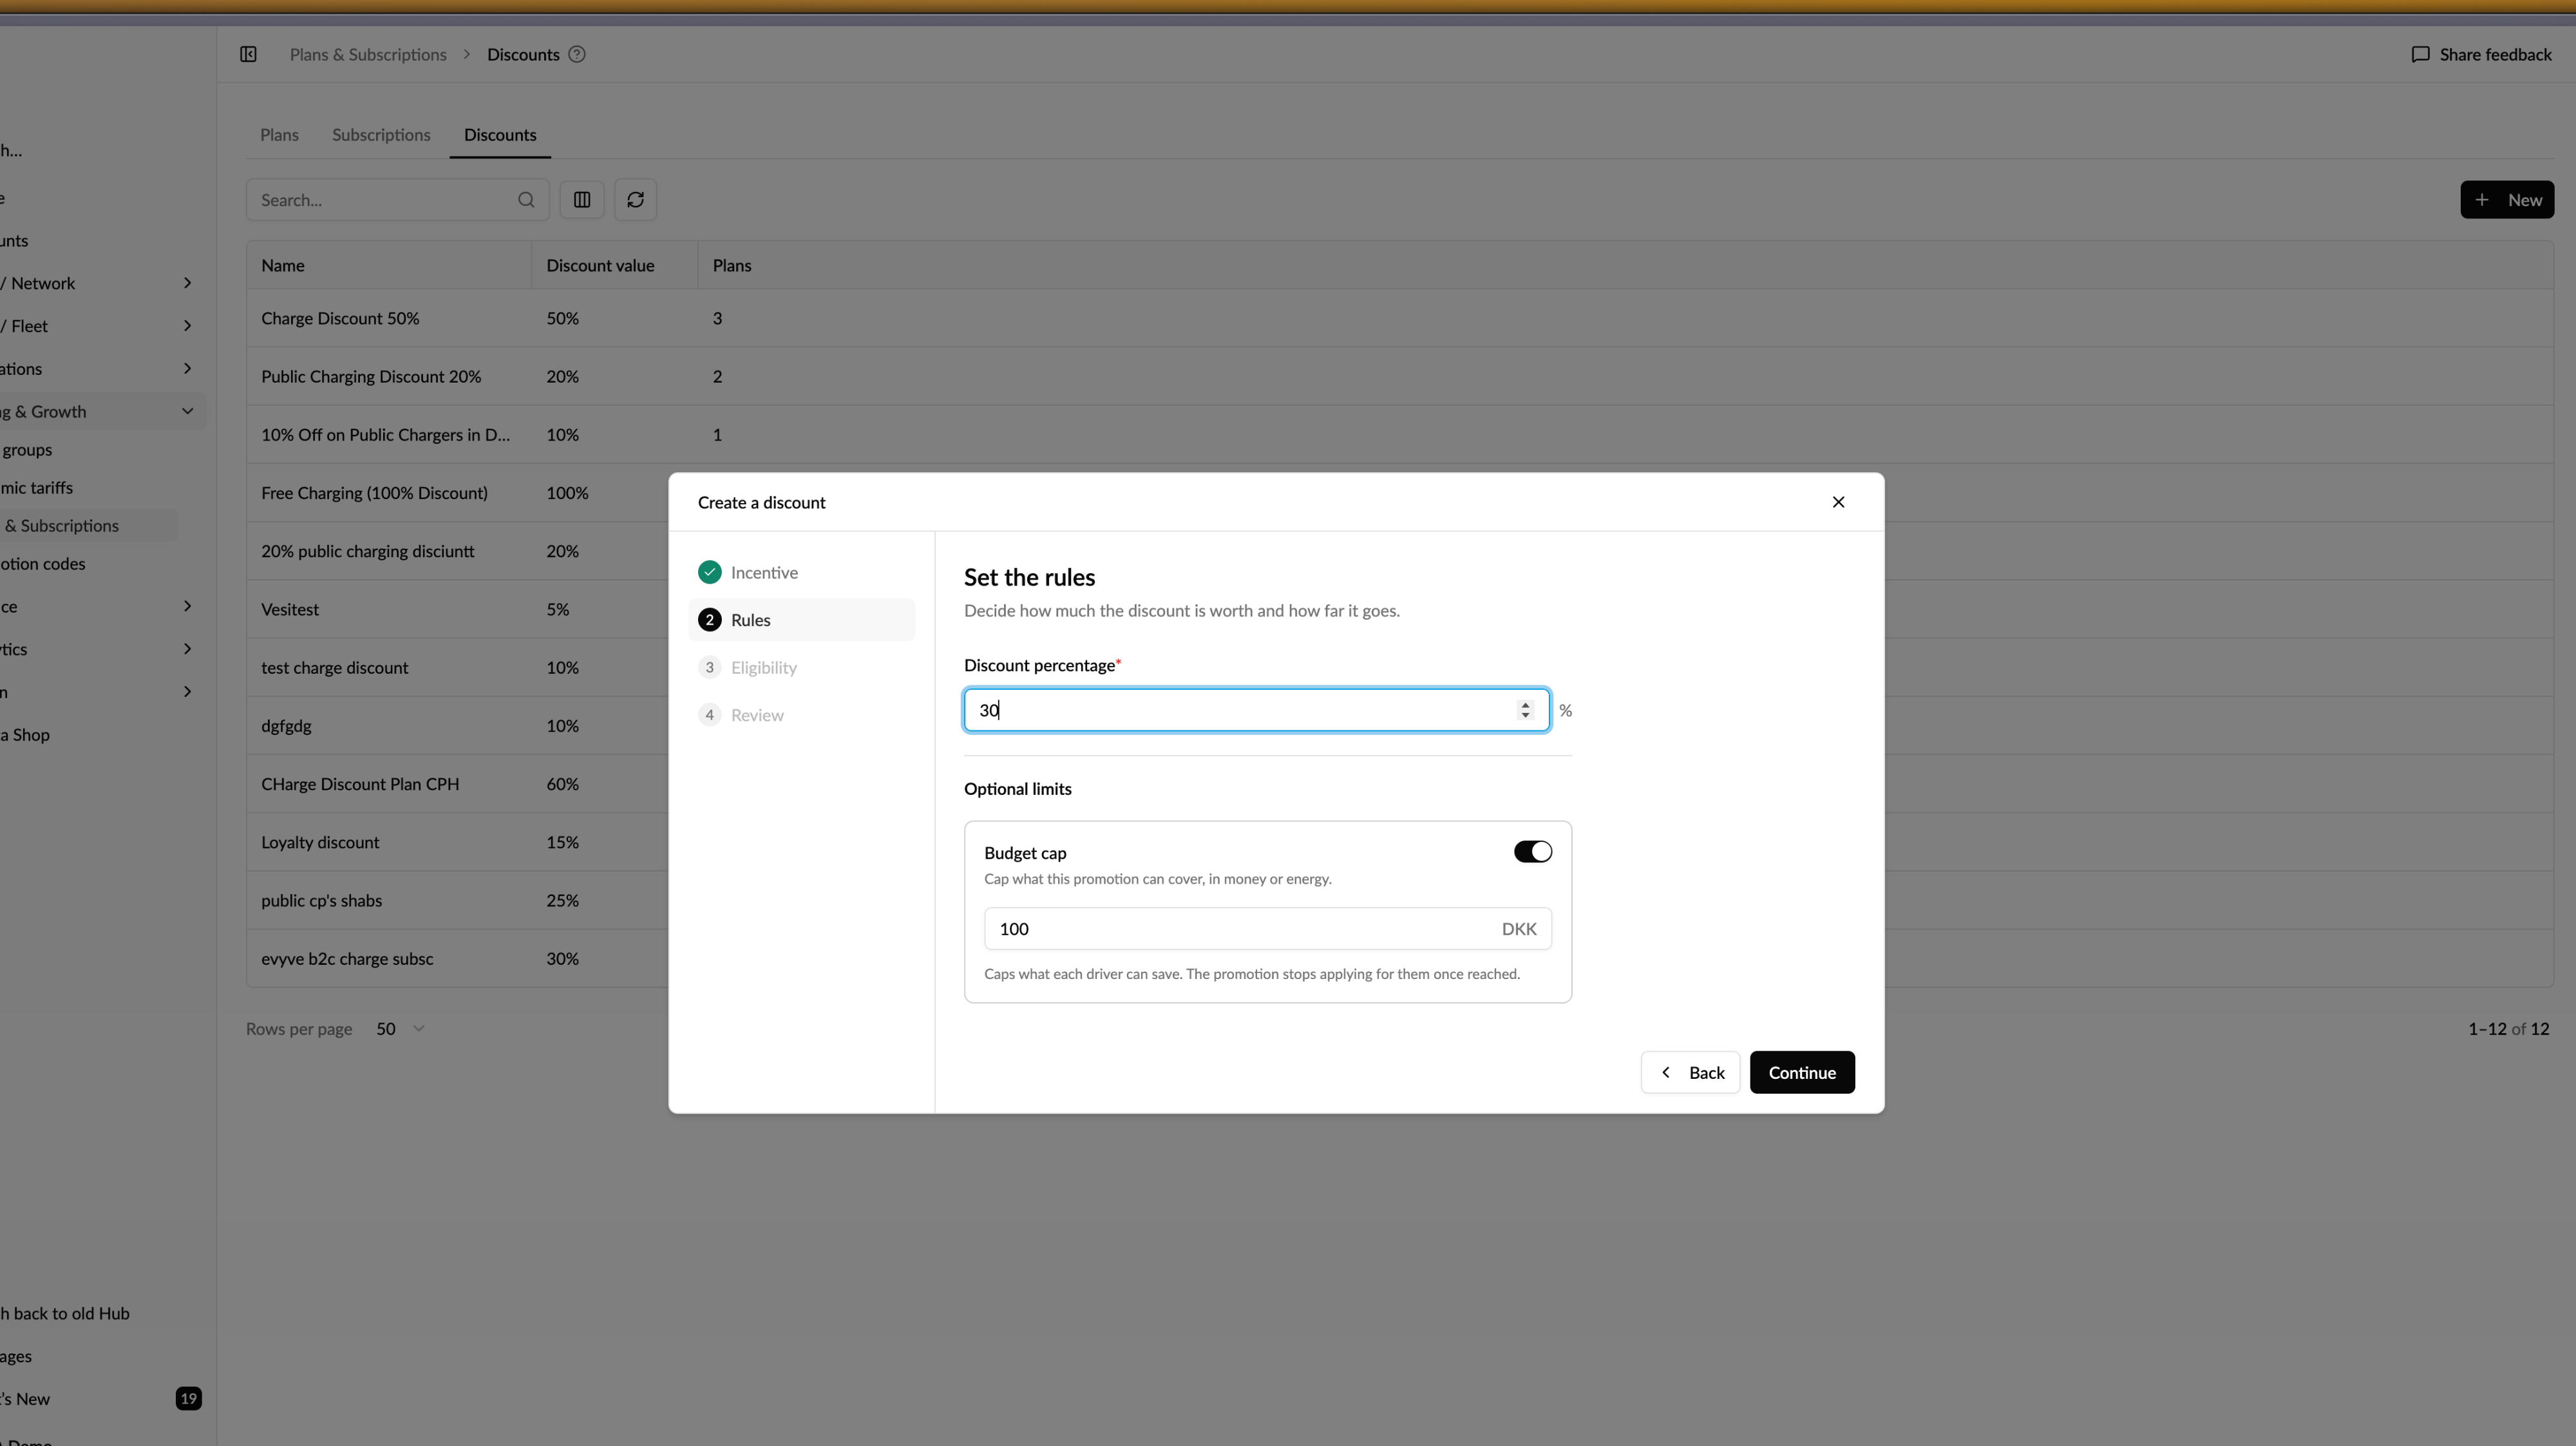This screenshot has width=2576, height=1446.
Task: Increase discount percentage with stepper arrows
Action: click(1525, 704)
